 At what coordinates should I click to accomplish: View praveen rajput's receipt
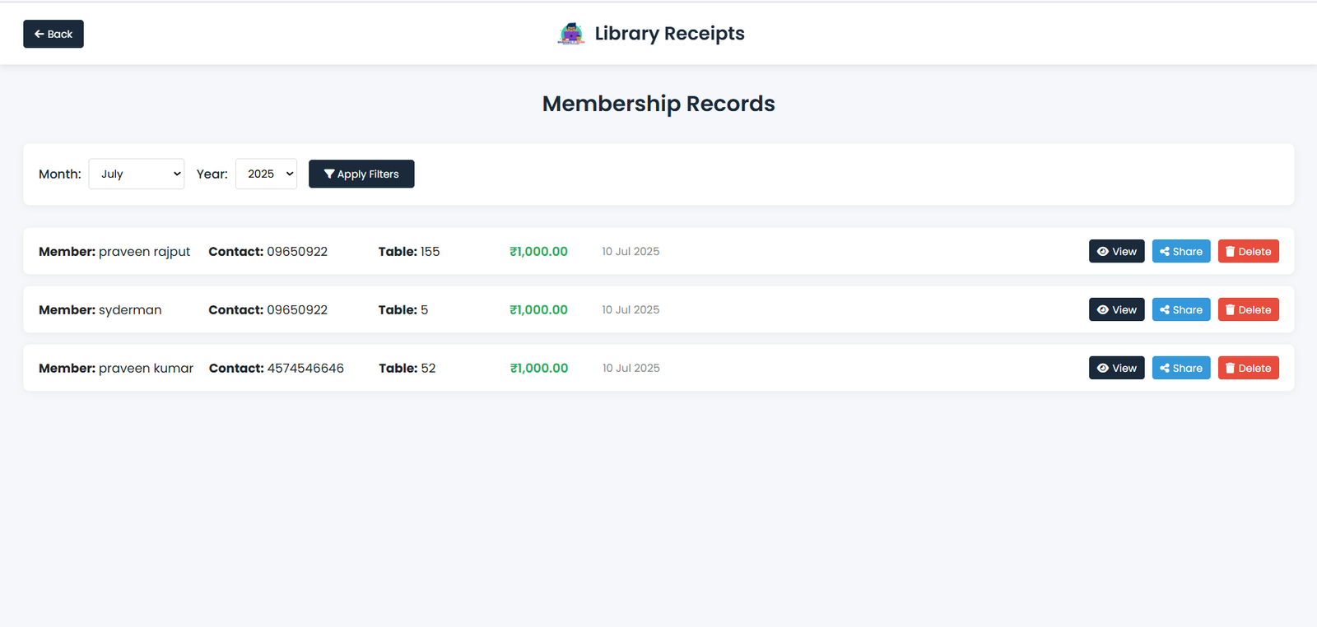1116,251
